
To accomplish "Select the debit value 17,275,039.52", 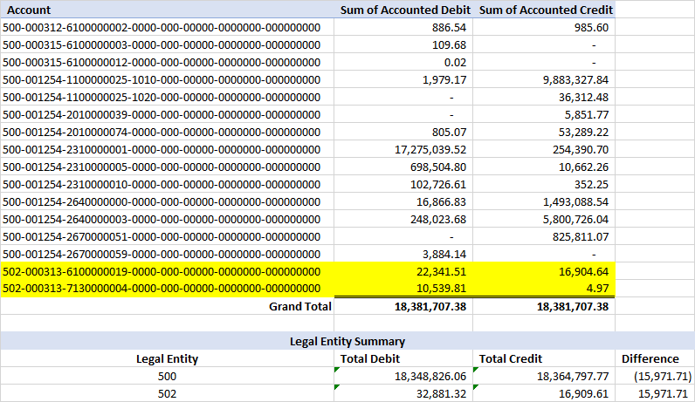I will pyautogui.click(x=403, y=150).
